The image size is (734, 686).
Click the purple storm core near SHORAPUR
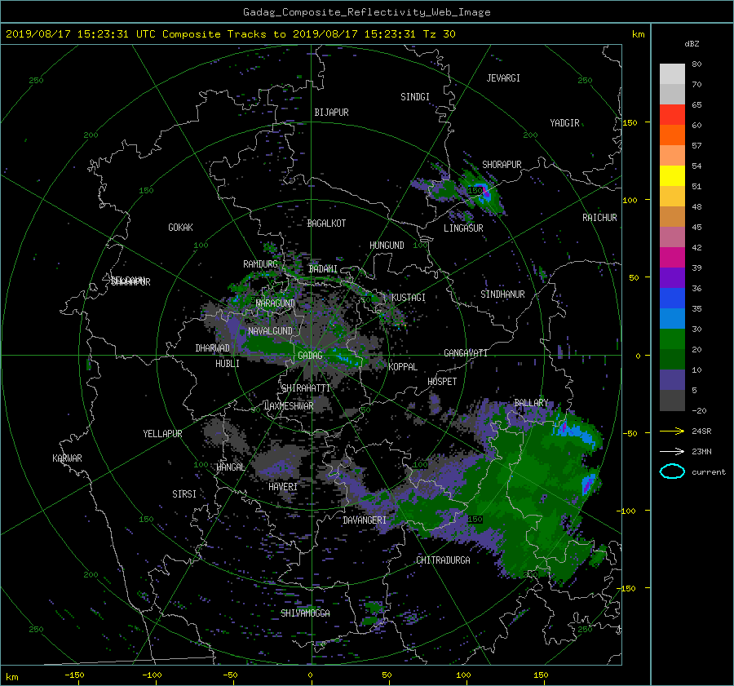click(x=485, y=191)
